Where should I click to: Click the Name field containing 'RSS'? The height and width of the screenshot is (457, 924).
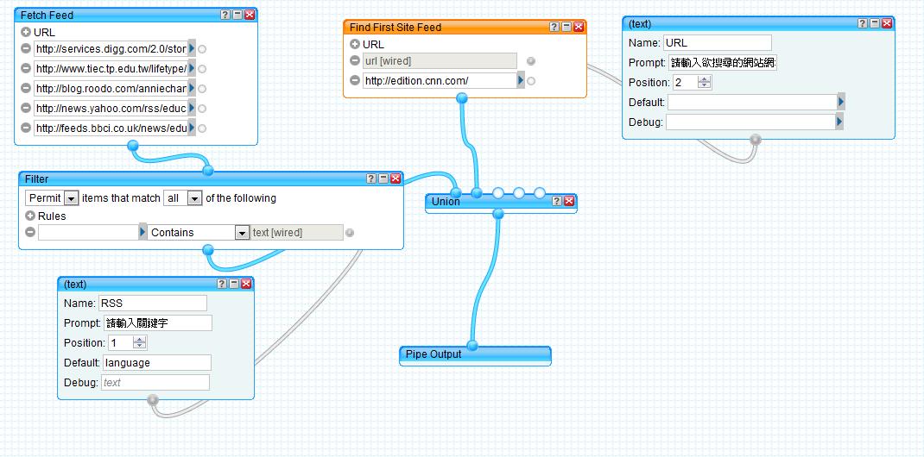152,303
